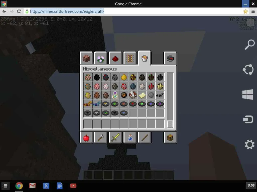This screenshot has height=192, width=257.
Task: Open the Redstone tab
Action: [115, 58]
